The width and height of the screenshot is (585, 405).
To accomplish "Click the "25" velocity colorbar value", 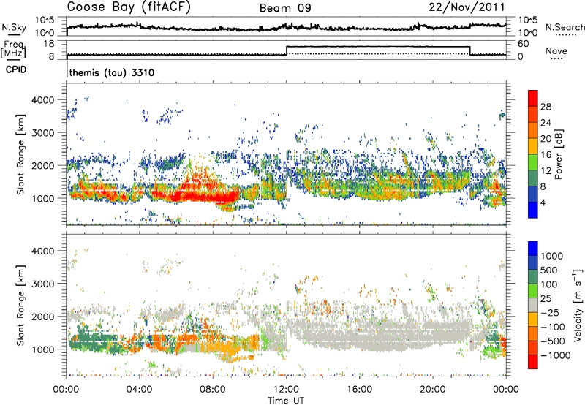I will tap(546, 299).
